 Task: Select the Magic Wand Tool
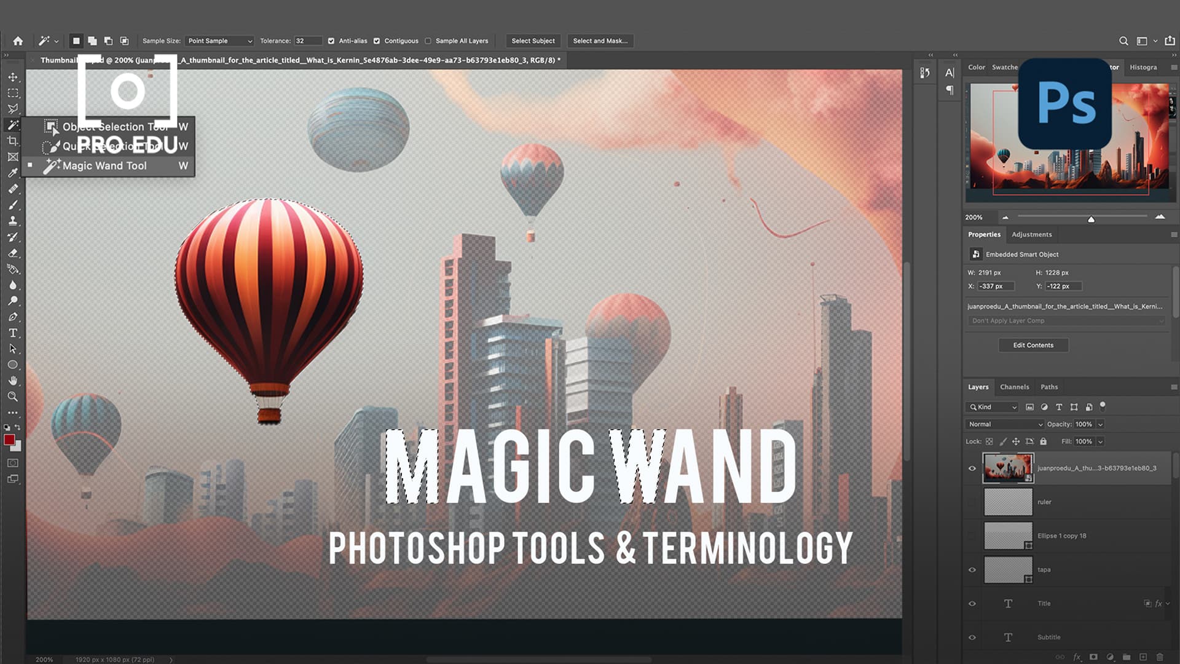[x=104, y=165]
